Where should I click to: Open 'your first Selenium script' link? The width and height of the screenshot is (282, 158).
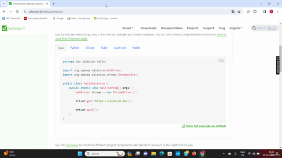tap(71, 39)
